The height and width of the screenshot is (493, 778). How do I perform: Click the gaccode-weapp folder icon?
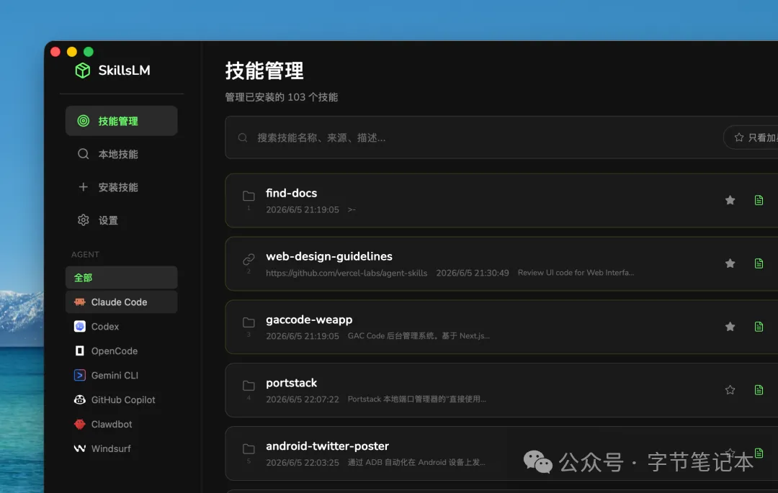point(249,322)
